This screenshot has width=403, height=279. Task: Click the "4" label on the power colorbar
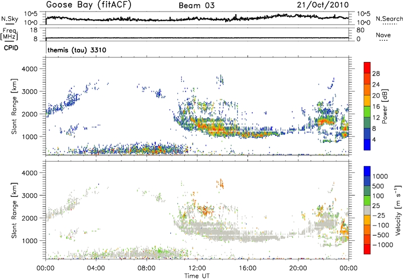[374, 140]
